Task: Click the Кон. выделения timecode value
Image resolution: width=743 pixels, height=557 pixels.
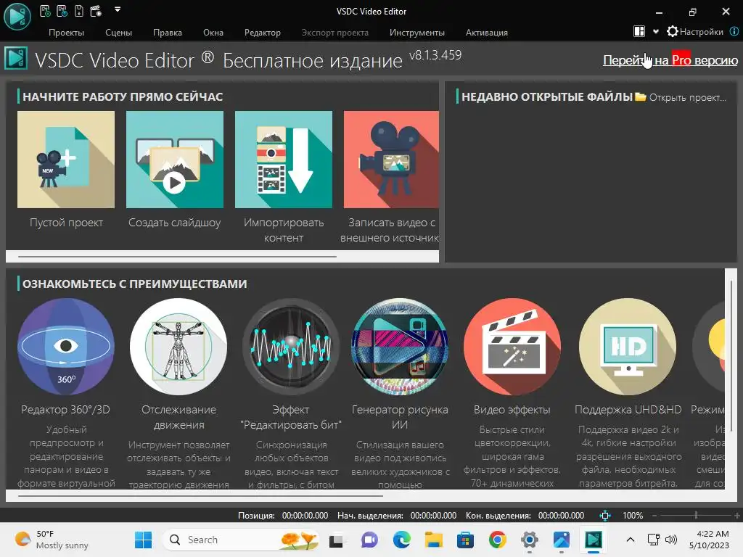Action: click(561, 516)
